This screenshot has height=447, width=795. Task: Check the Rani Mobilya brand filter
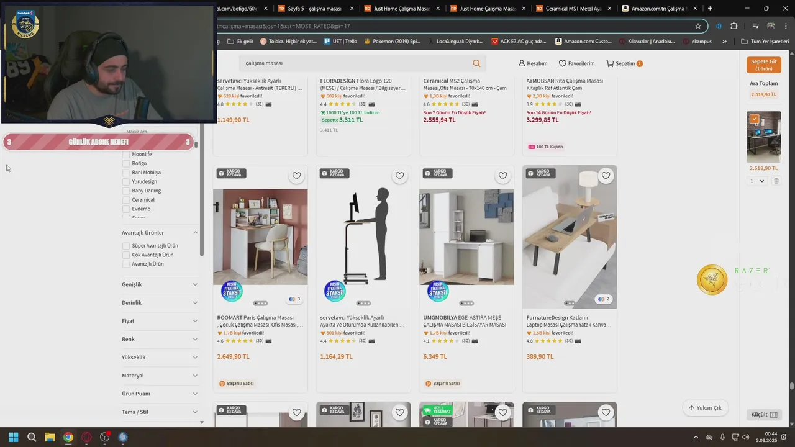pos(126,173)
